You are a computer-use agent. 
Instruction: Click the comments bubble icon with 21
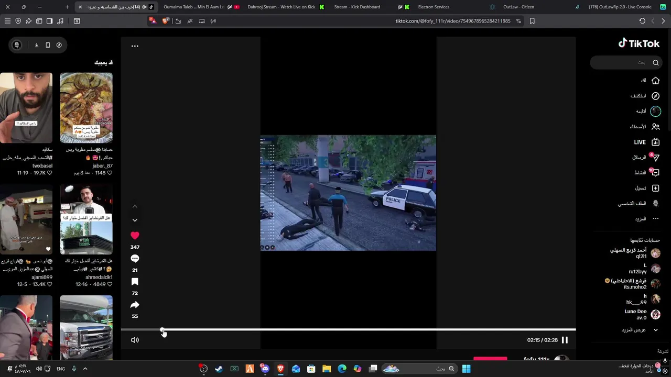135,259
